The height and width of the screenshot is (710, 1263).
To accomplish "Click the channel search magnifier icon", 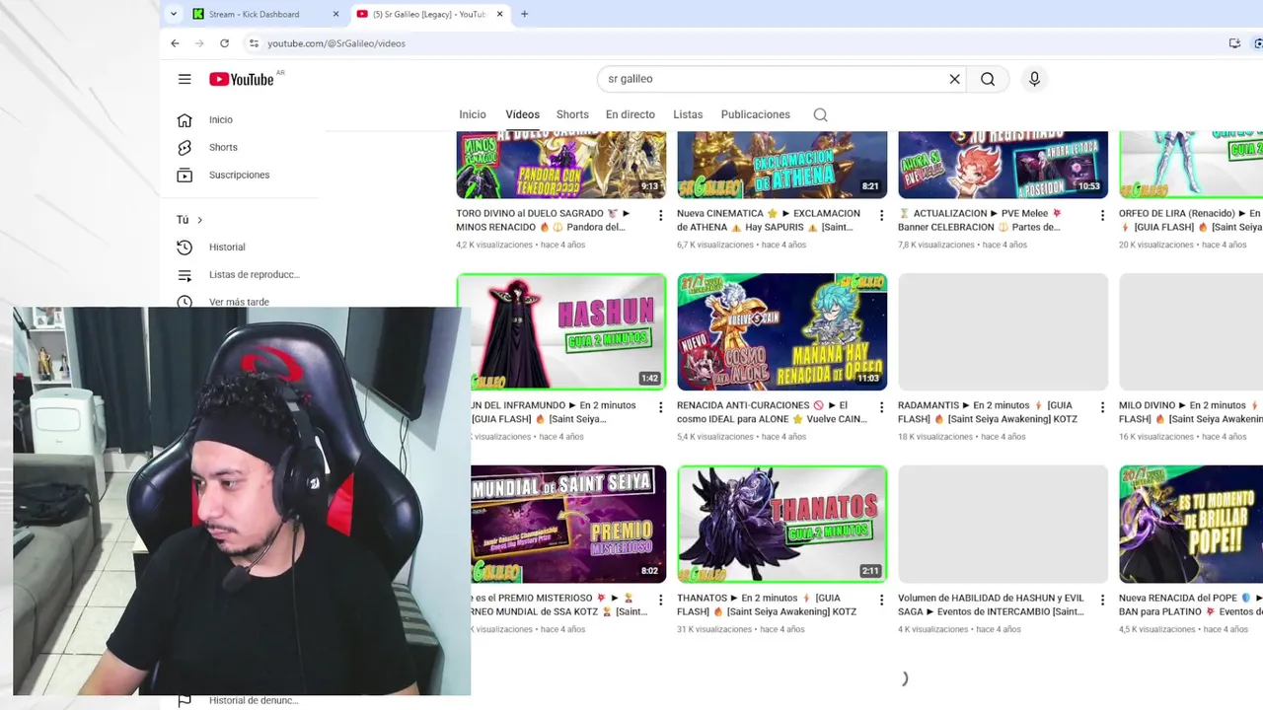I will point(820,114).
